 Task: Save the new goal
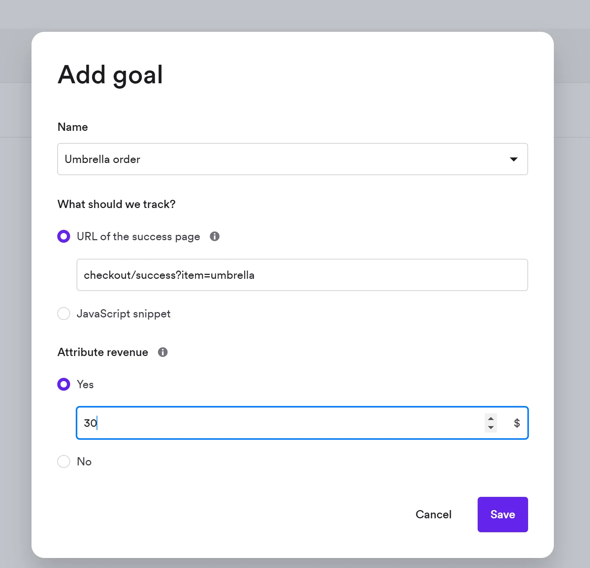tap(502, 514)
